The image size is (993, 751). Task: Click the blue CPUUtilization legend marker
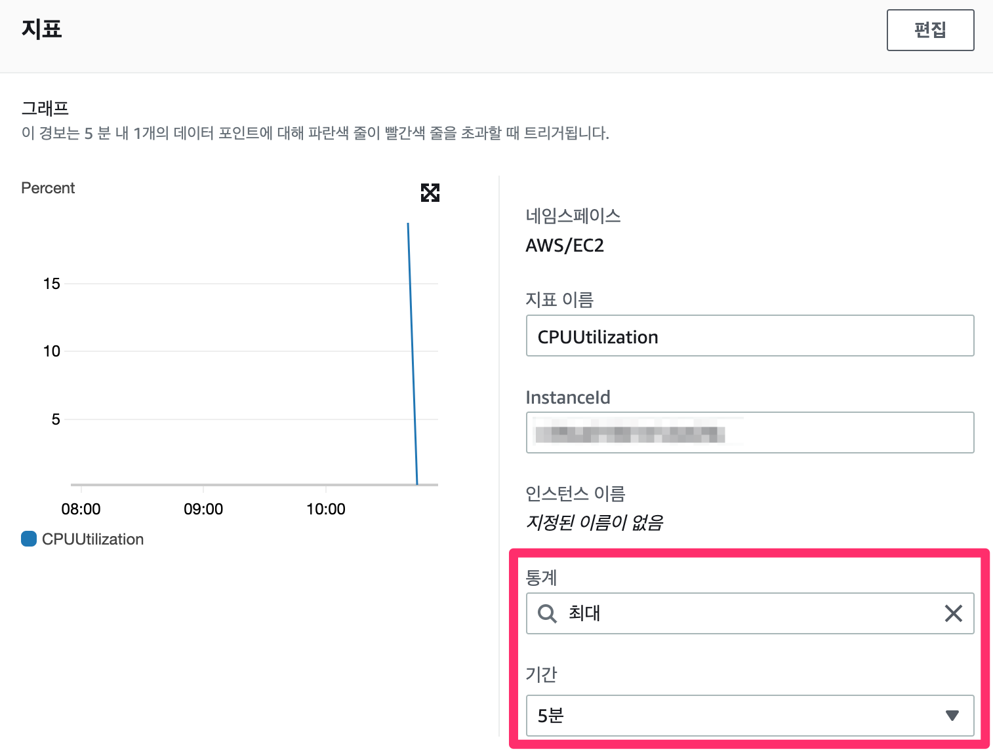point(28,538)
